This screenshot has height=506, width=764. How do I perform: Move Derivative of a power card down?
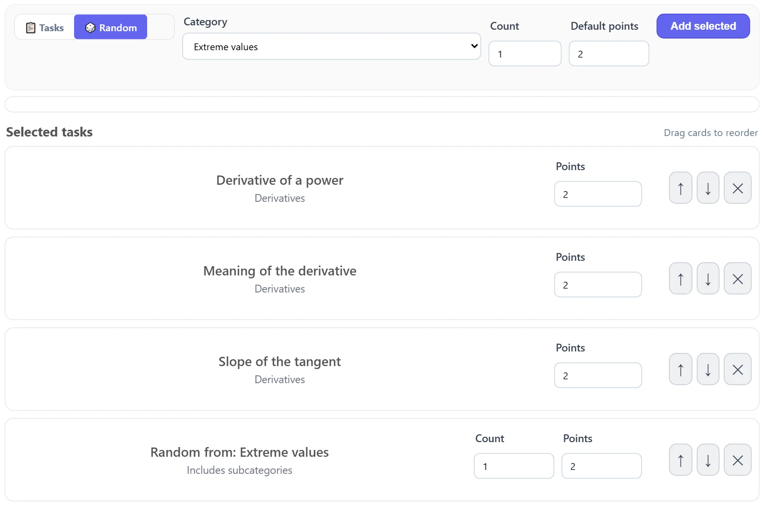click(708, 188)
